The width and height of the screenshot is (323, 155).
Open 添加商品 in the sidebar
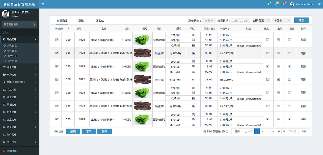(x=12, y=46)
